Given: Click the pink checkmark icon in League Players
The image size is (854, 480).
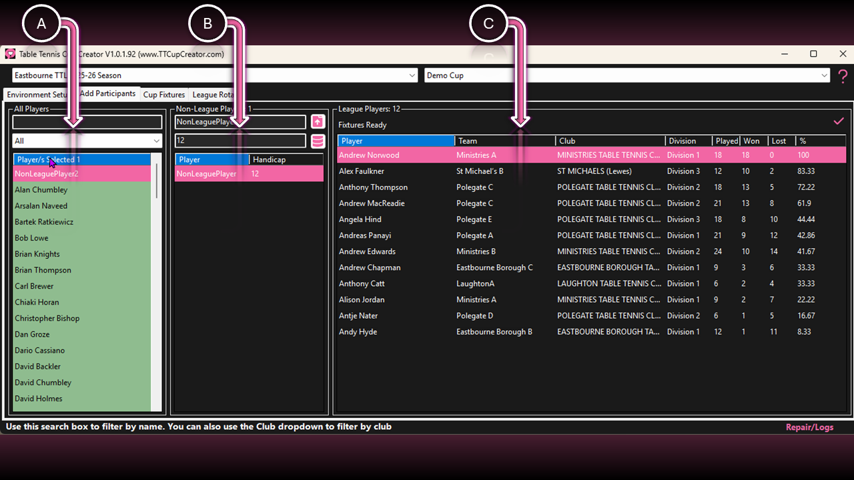Looking at the screenshot, I should (x=839, y=121).
